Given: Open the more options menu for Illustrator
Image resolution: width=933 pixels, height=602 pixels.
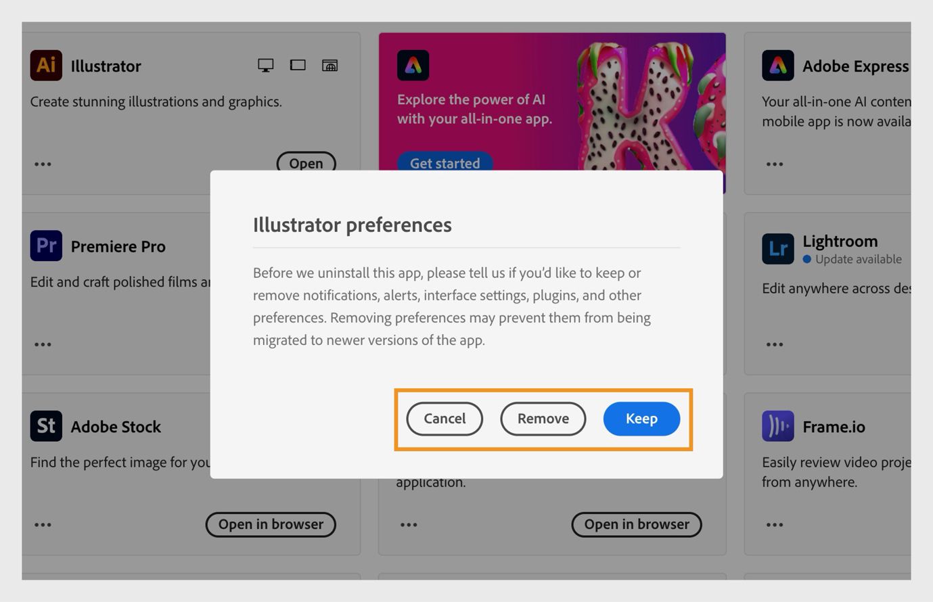Looking at the screenshot, I should tap(43, 163).
